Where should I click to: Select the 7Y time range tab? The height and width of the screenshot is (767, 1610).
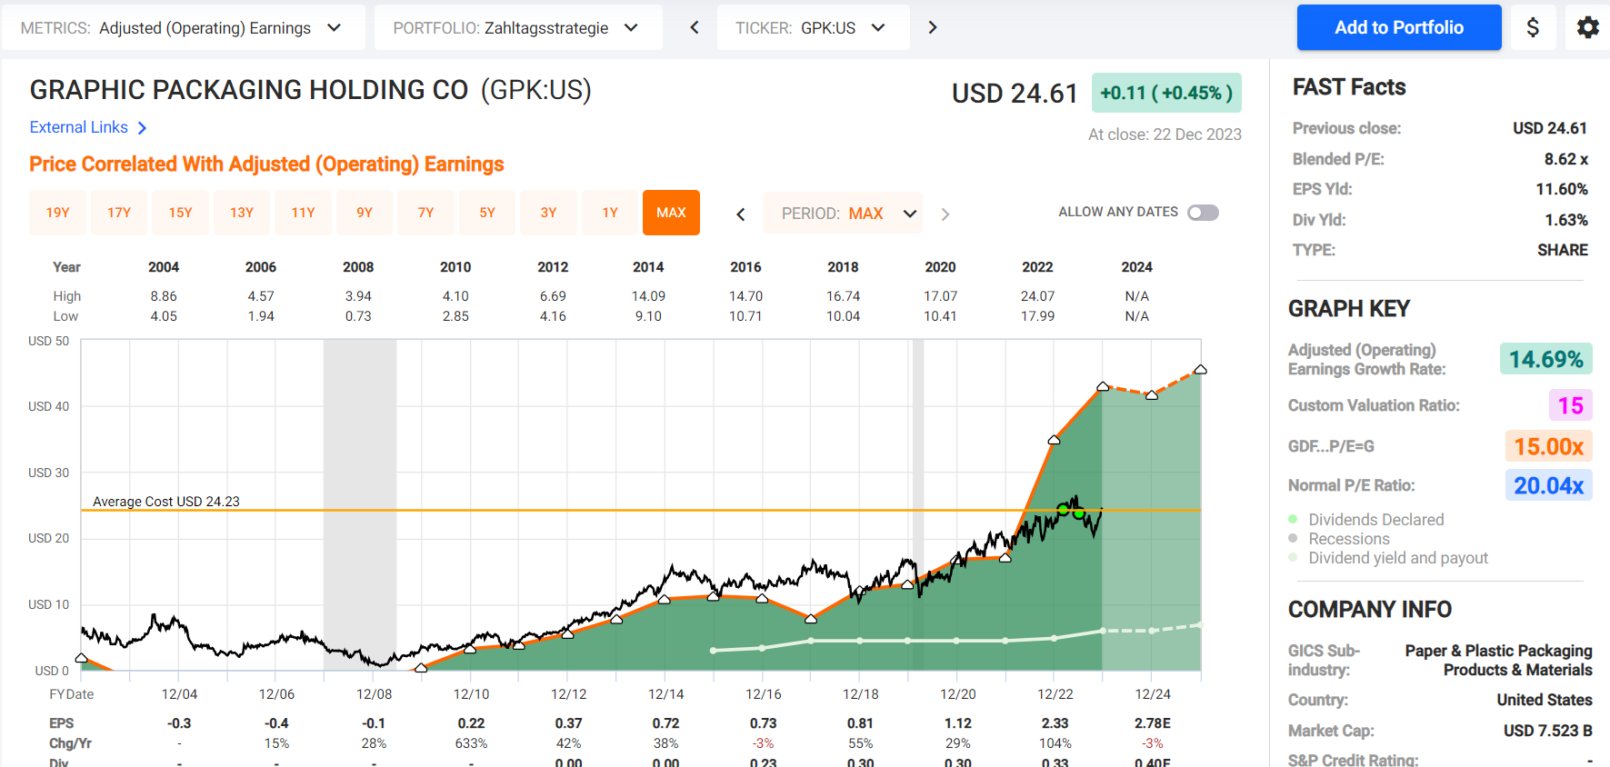pos(425,213)
